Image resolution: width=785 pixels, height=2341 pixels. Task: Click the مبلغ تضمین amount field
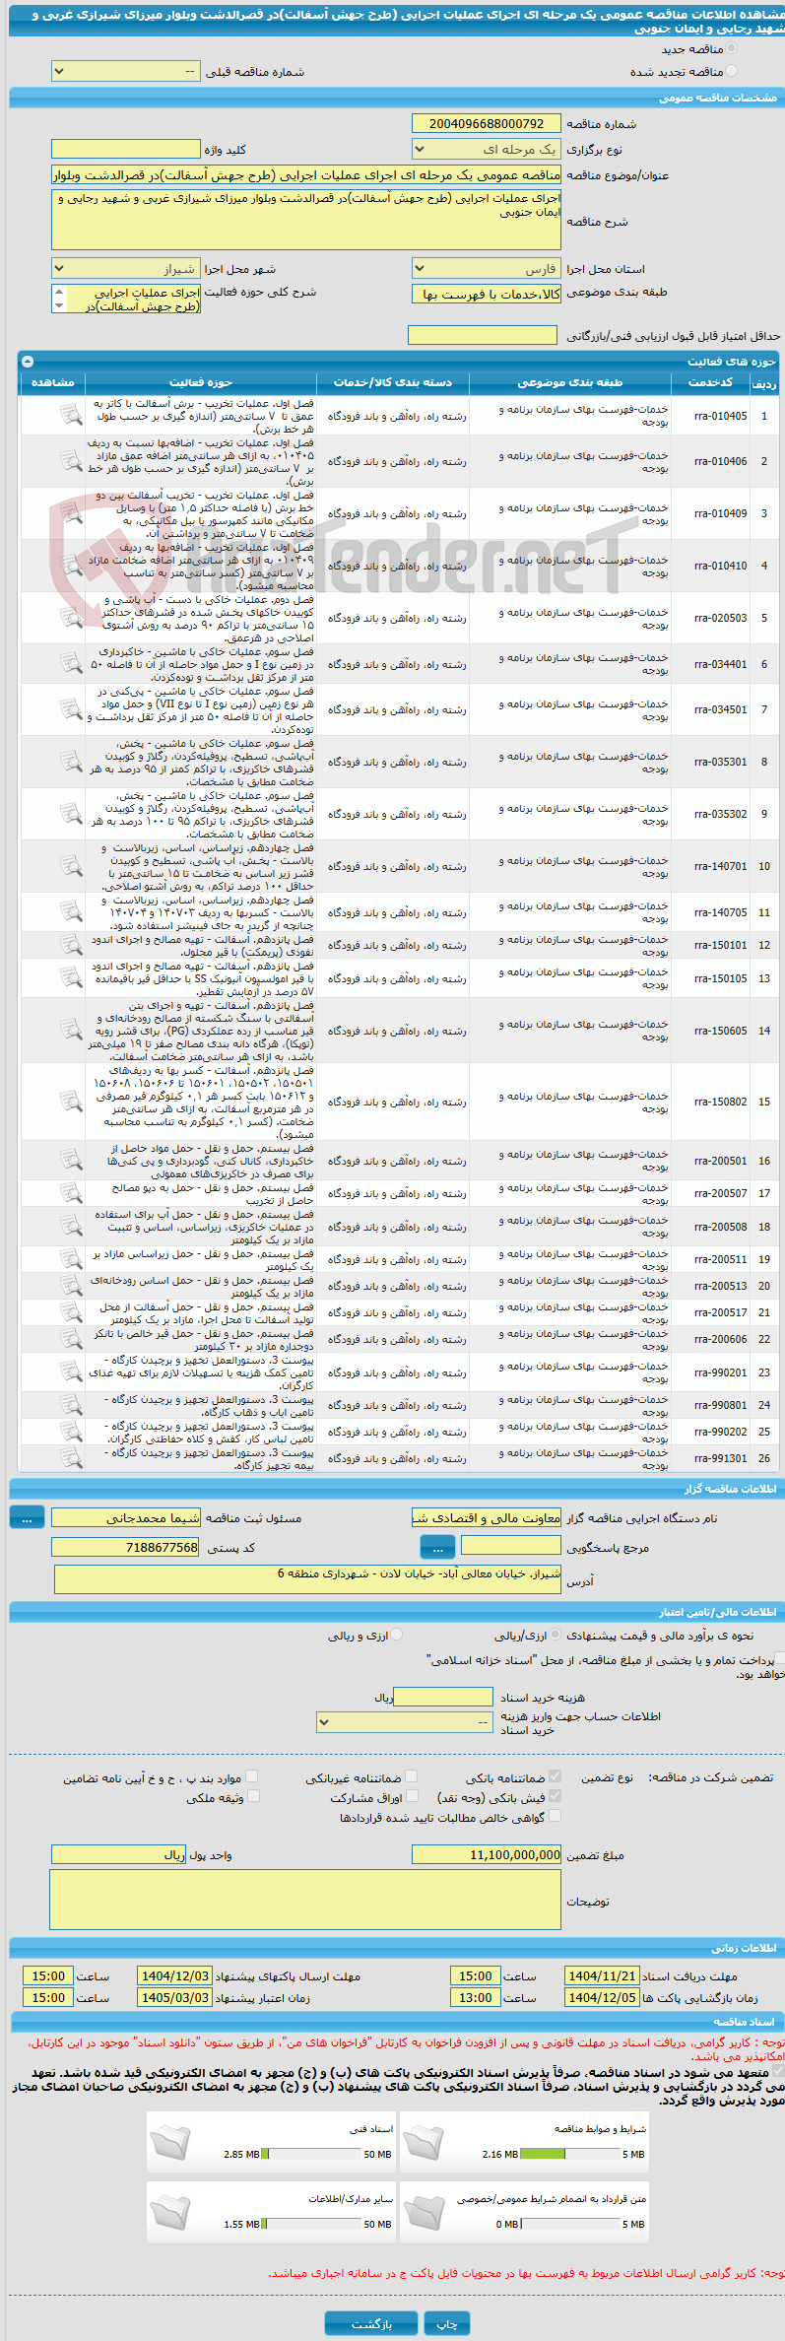click(487, 1854)
